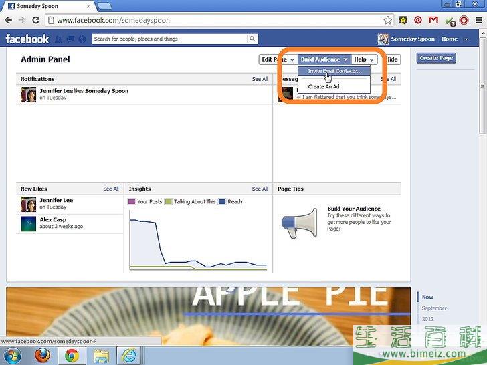Viewport: 487px width, 365px height.
Task: Open the Gmail extension icon
Action: (433, 20)
